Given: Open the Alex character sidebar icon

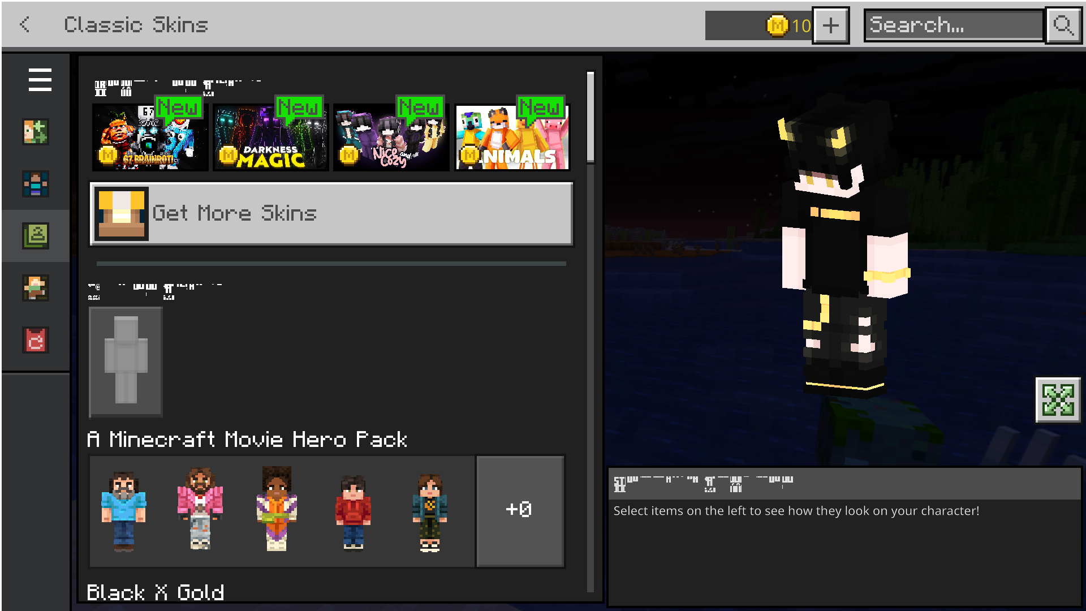Looking at the screenshot, I should click(x=36, y=288).
